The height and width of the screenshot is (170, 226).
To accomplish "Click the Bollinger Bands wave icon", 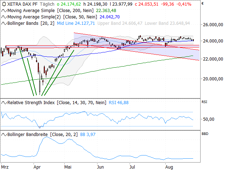I will tap(4, 23).
